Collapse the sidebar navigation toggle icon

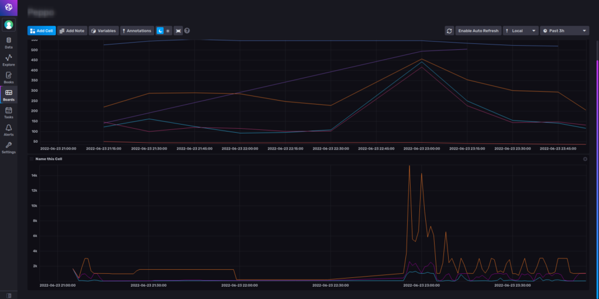pyautogui.click(x=9, y=295)
